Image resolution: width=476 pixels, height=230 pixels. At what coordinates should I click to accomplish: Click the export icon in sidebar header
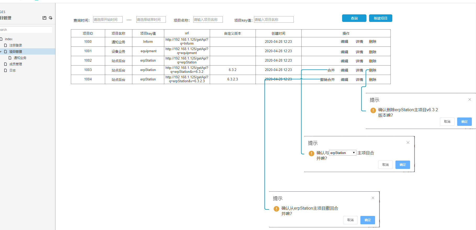[x=44, y=18]
